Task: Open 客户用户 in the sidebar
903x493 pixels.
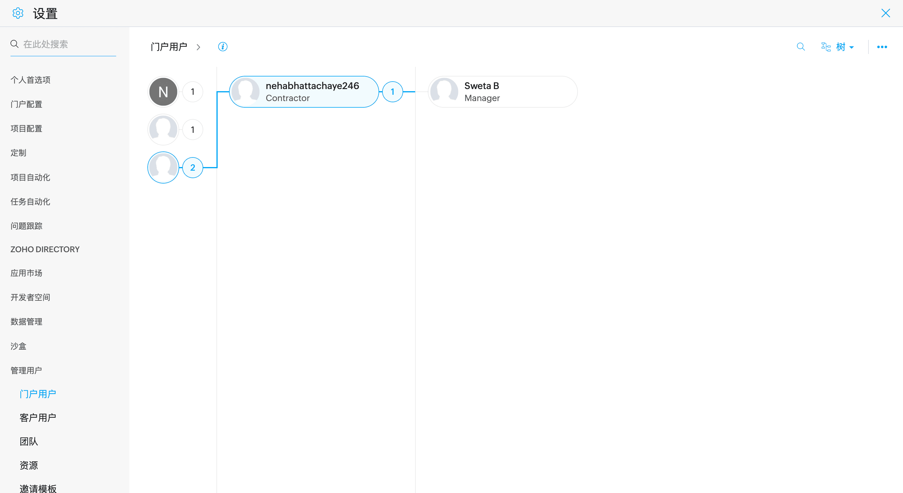Action: [38, 417]
